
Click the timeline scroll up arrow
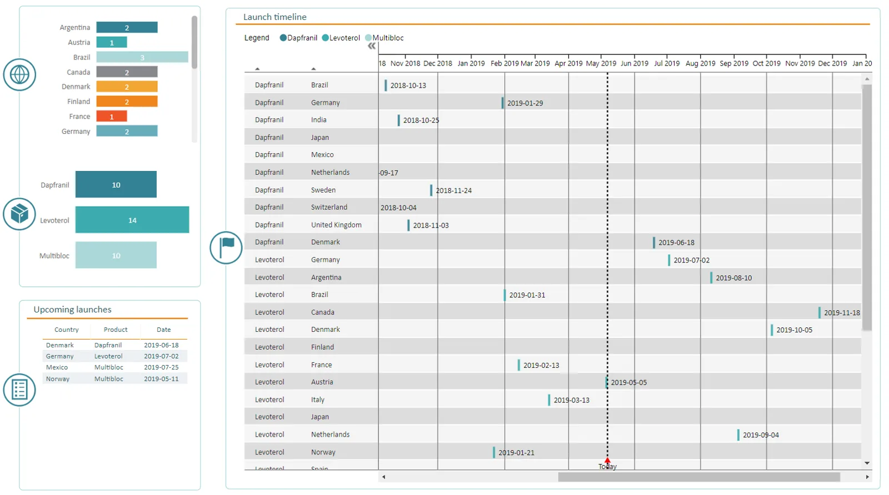tap(867, 79)
